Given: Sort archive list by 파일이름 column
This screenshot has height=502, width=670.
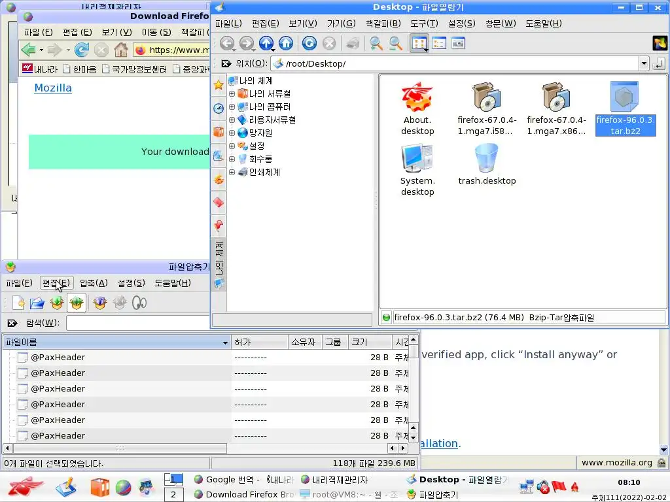Looking at the screenshot, I should click(x=116, y=342).
